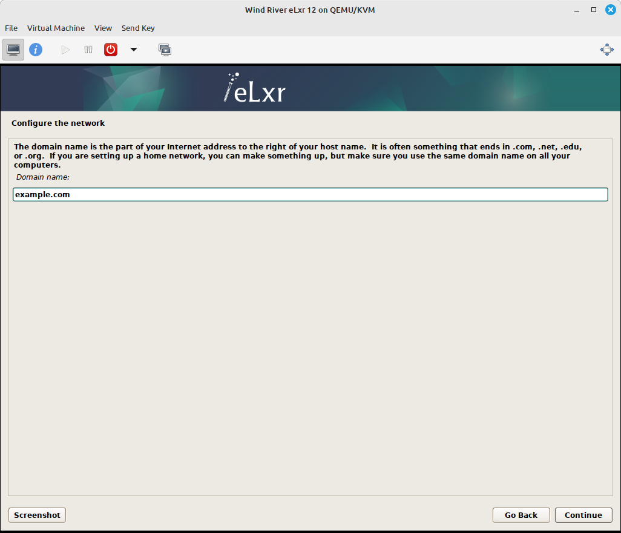Viewport: 621px width, 533px height.
Task: Enter fullscreen view mode
Action: point(606,49)
